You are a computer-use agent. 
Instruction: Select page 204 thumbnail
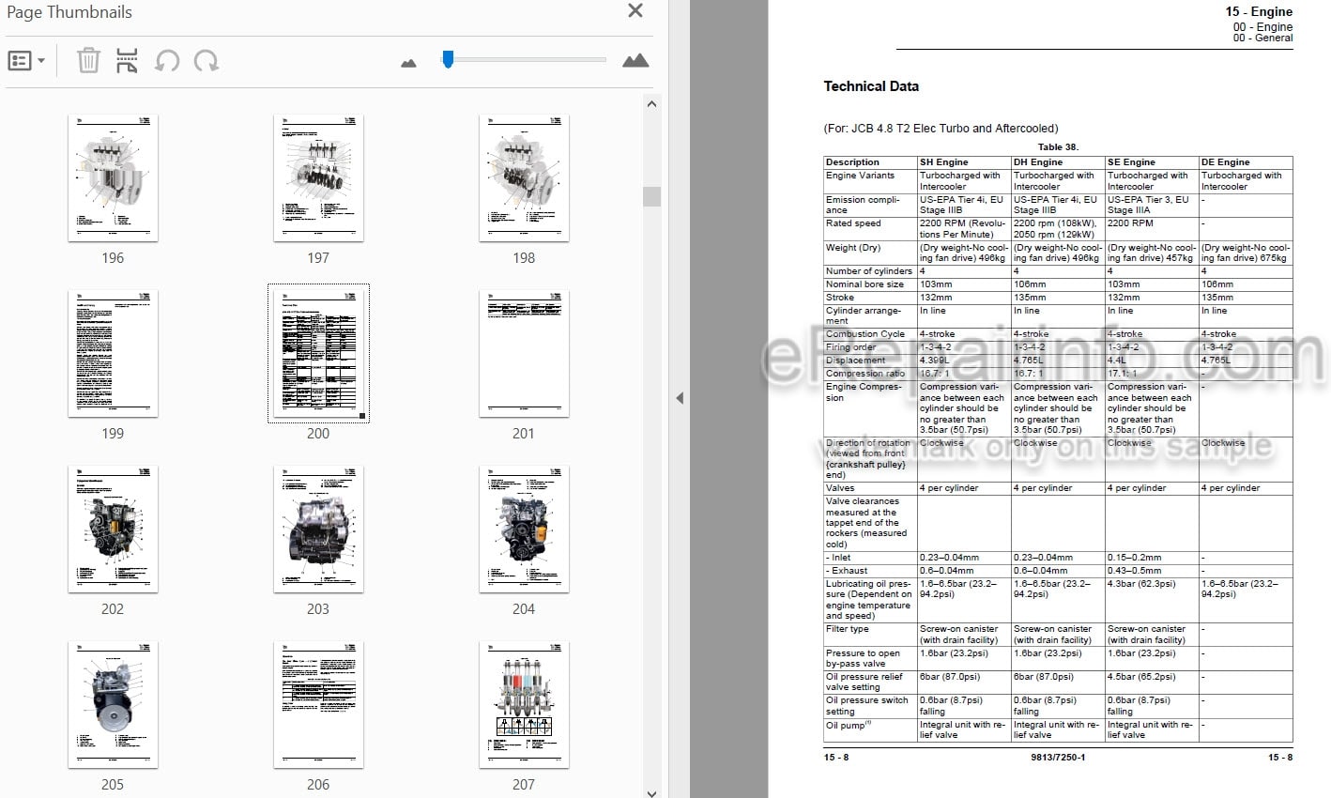524,529
